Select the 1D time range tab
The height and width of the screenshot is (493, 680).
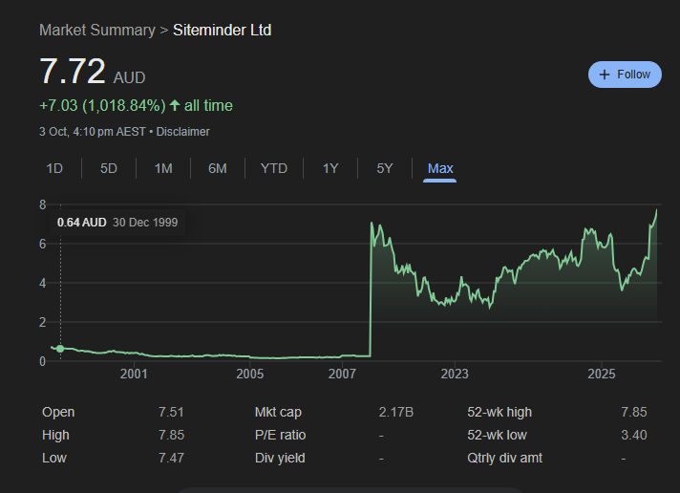pos(54,168)
